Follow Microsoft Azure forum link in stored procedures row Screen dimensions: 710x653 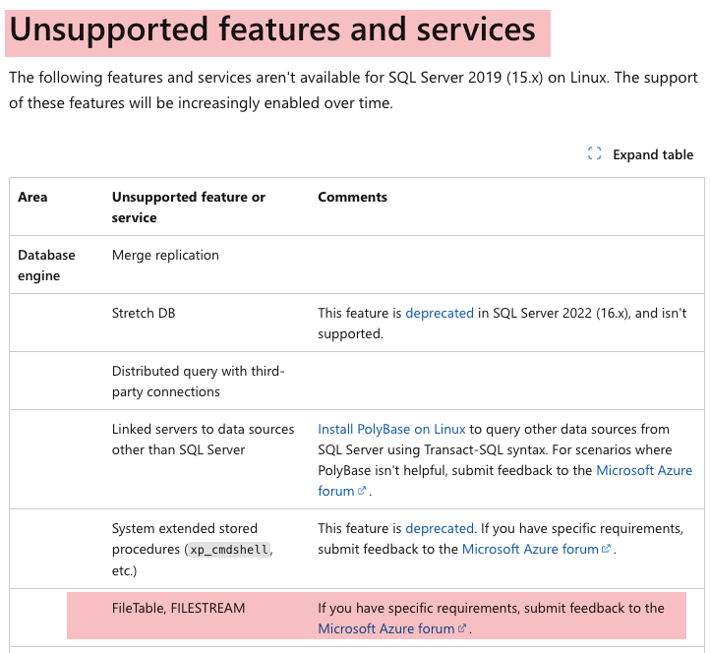click(530, 549)
